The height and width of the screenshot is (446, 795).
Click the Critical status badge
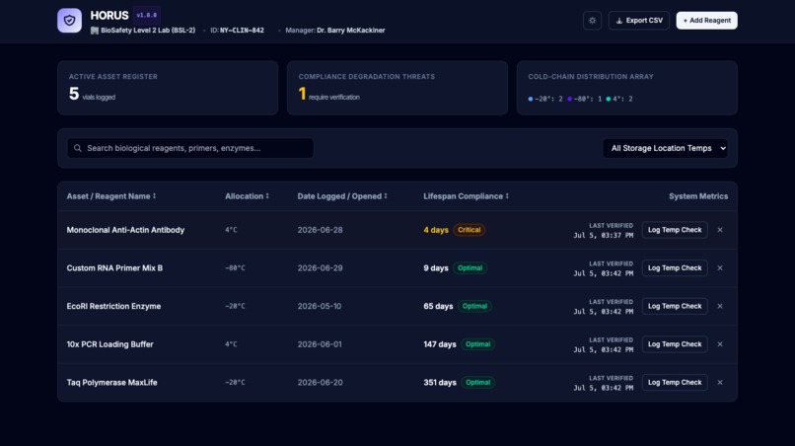[x=469, y=230]
